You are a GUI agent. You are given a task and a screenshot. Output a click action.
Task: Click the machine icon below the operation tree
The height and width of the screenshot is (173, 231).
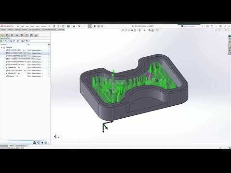[34, 143]
